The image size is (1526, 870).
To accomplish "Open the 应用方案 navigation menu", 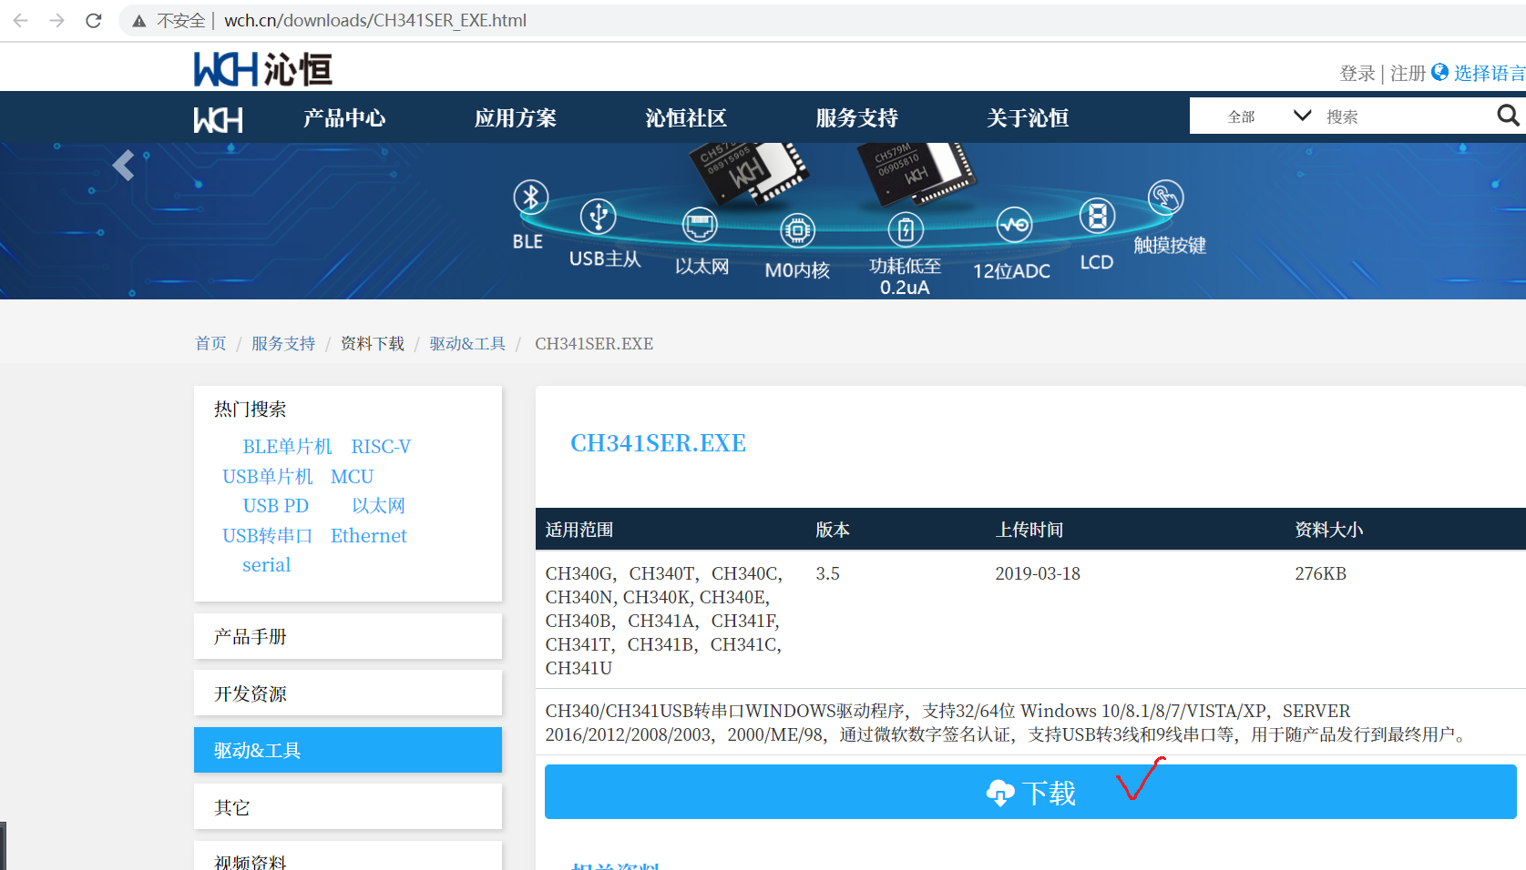I will tap(515, 117).
